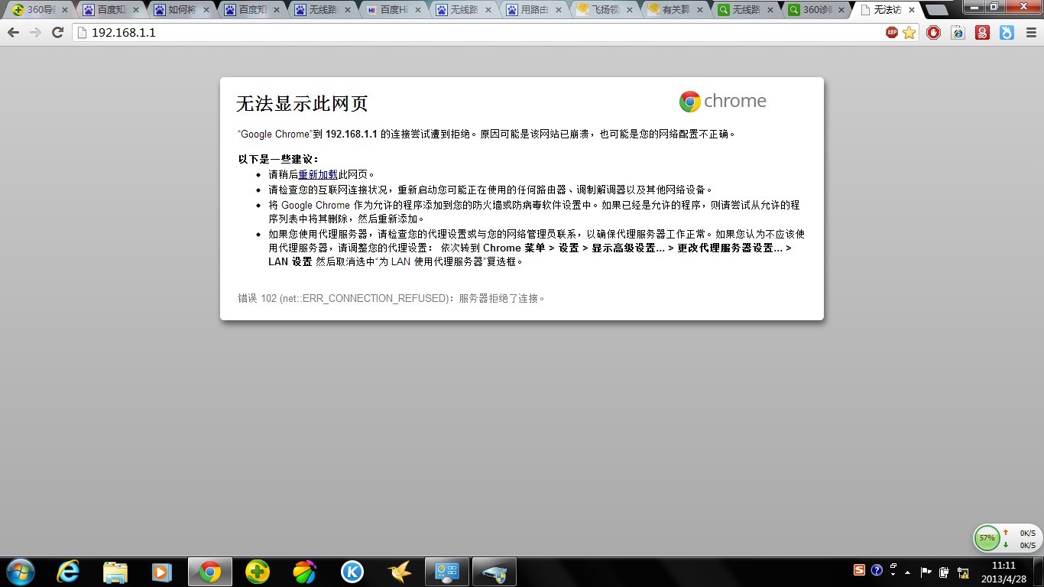Open the Control Panel taskbar window
Screen dimensions: 1044x587
447,572
